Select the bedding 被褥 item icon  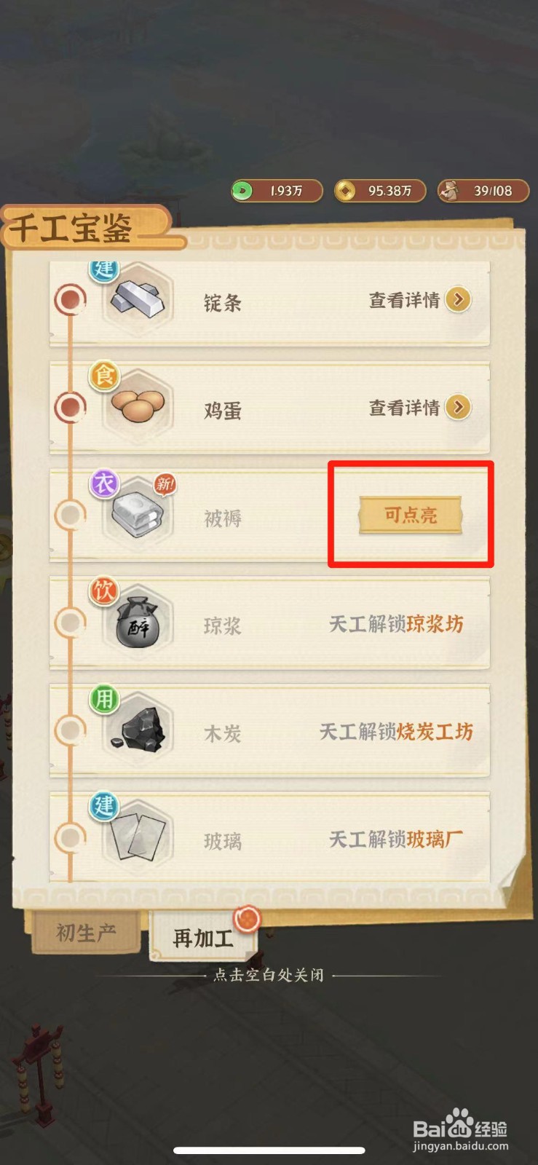click(138, 515)
